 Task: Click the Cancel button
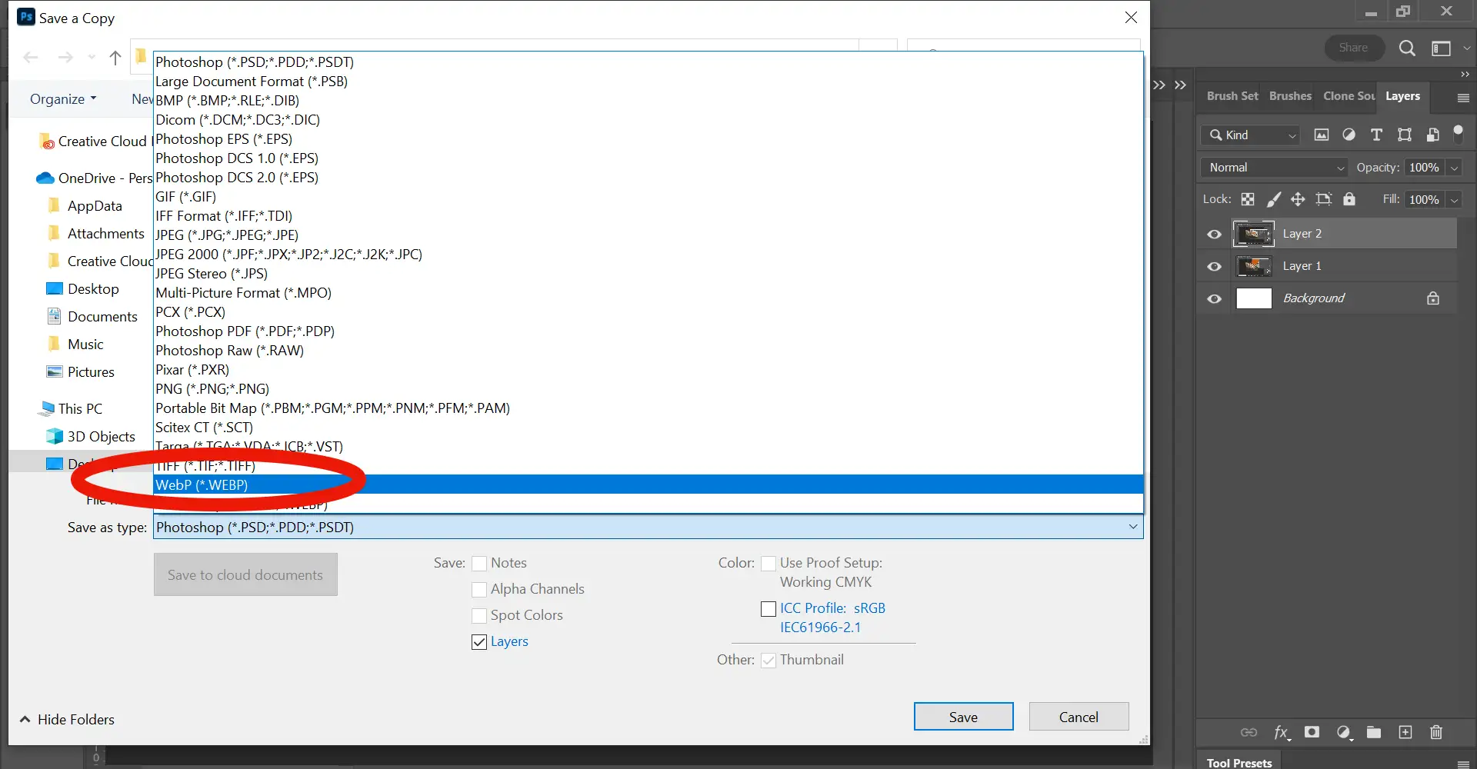(x=1079, y=717)
